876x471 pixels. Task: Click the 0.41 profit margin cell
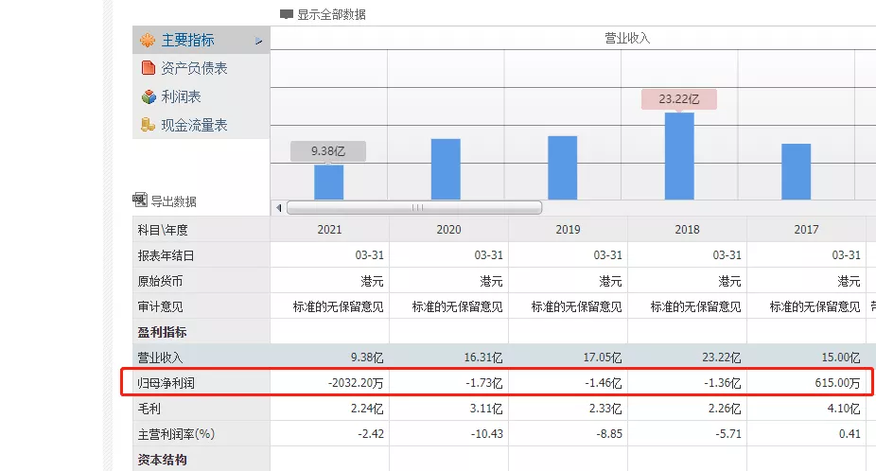pos(806,434)
